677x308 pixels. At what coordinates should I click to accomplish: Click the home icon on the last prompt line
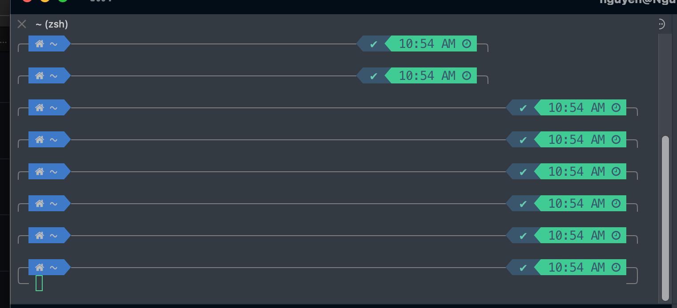[x=40, y=267]
